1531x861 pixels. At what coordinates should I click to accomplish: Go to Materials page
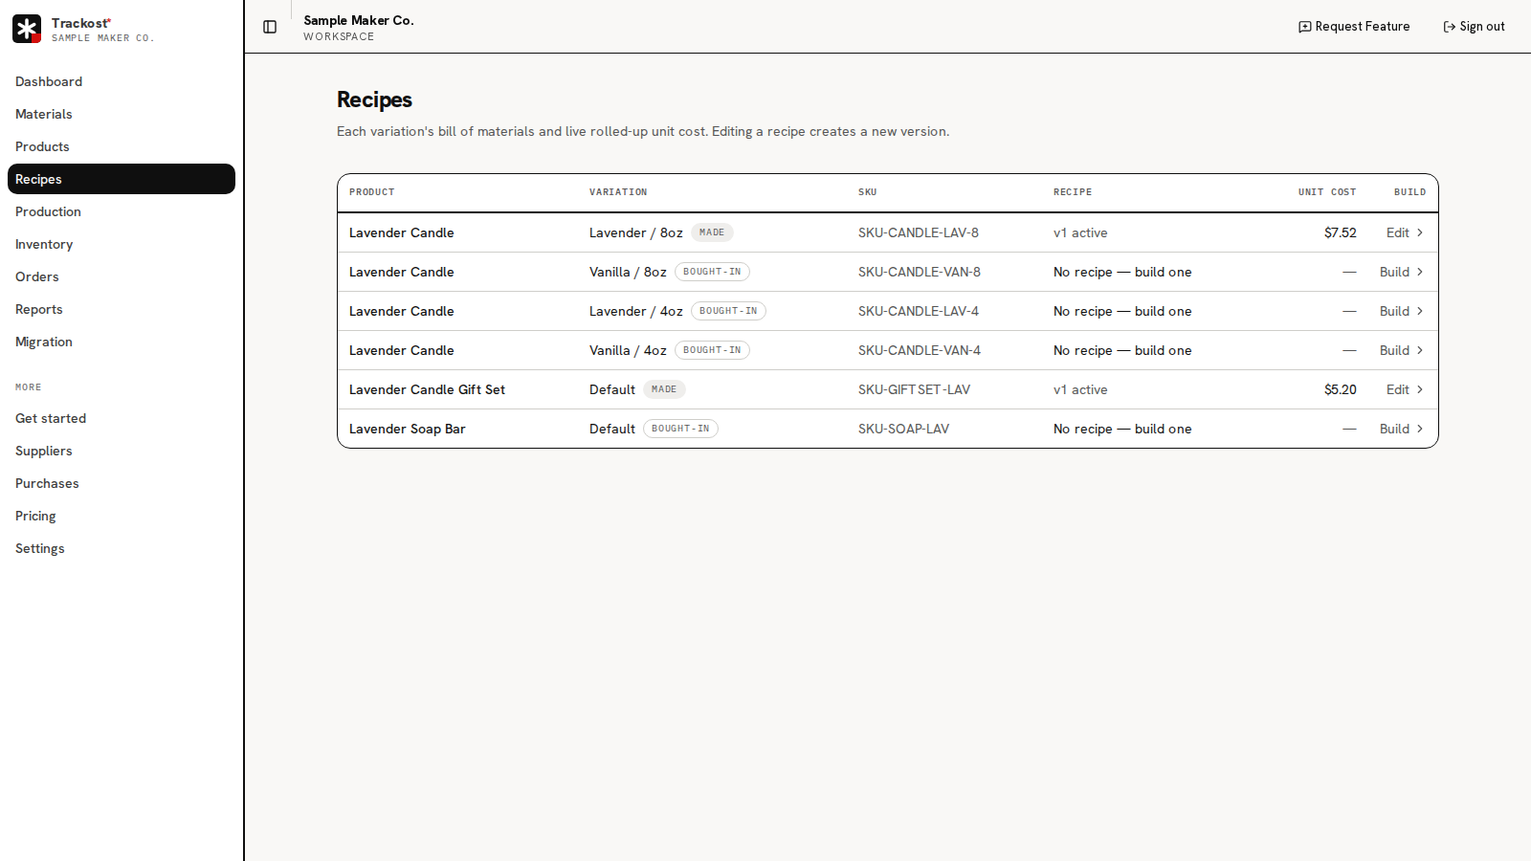point(122,114)
